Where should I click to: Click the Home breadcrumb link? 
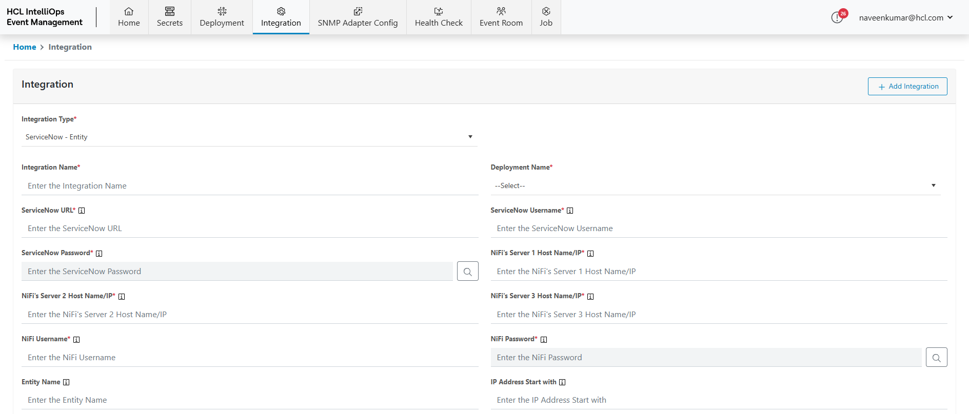pos(25,47)
